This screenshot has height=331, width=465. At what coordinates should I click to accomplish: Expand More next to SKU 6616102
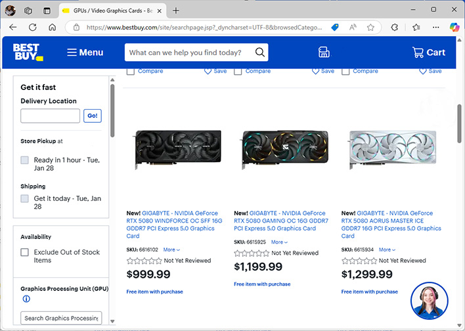pyautogui.click(x=171, y=250)
